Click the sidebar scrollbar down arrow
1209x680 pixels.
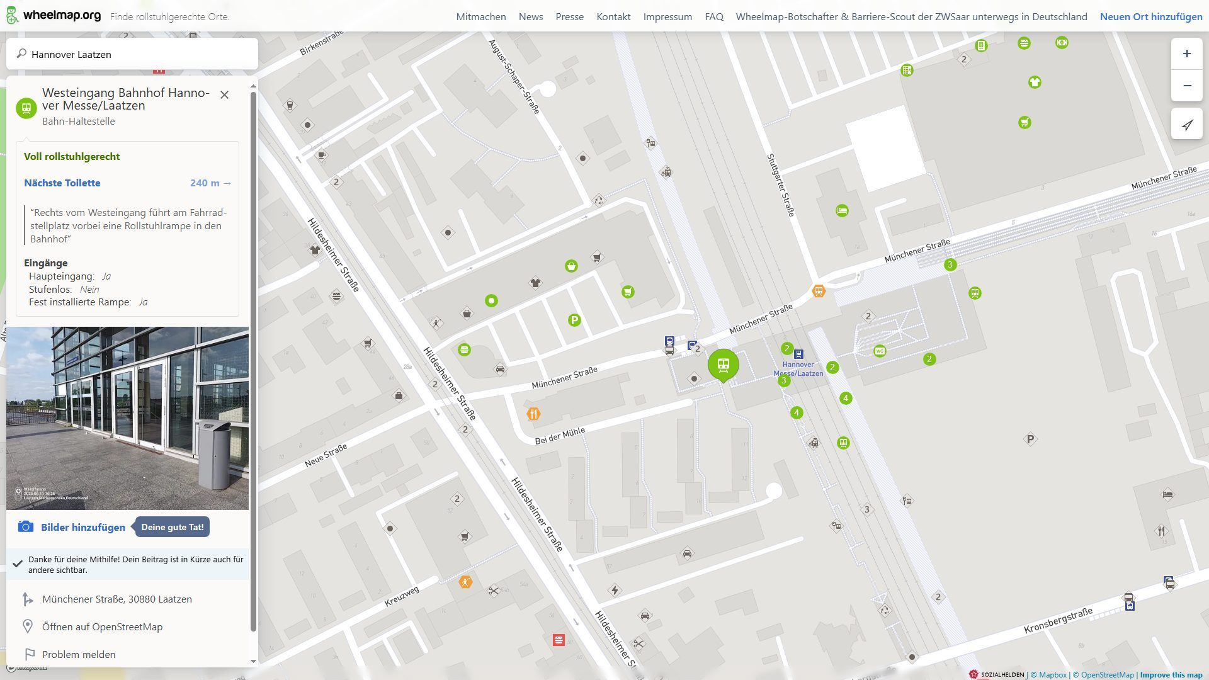pos(253,661)
